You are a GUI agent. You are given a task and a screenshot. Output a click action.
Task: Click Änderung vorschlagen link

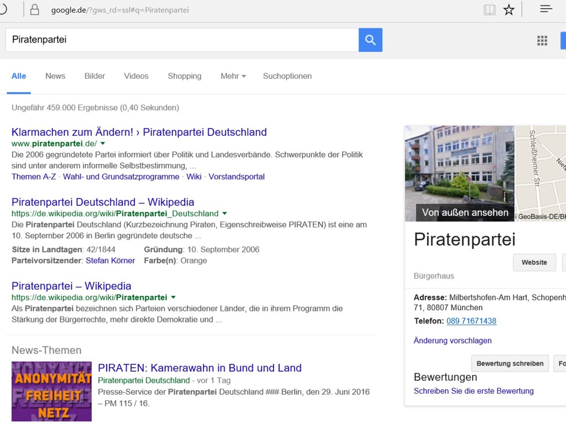[x=452, y=341]
